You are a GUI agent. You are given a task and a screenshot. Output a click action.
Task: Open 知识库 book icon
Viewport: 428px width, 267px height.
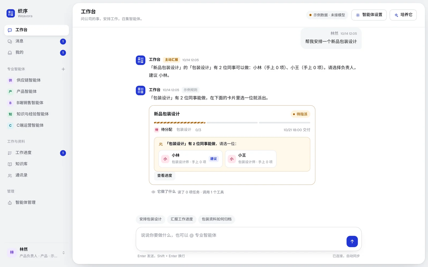10,164
